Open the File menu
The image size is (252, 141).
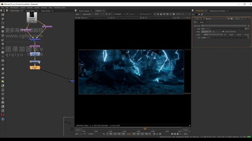[2, 8]
